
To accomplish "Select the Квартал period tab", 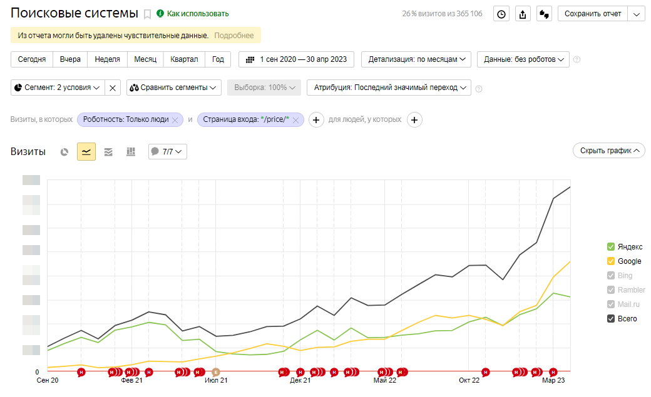I will click(184, 59).
